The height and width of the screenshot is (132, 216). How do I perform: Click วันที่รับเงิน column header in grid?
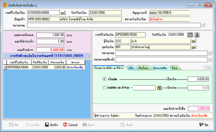[40, 62]
